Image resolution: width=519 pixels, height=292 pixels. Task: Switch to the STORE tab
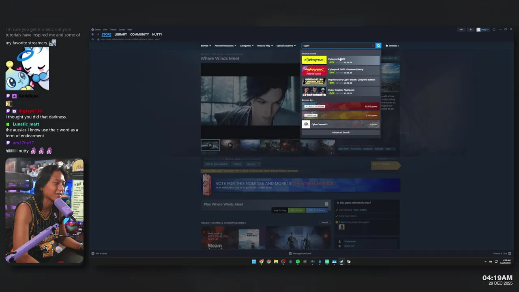point(106,34)
